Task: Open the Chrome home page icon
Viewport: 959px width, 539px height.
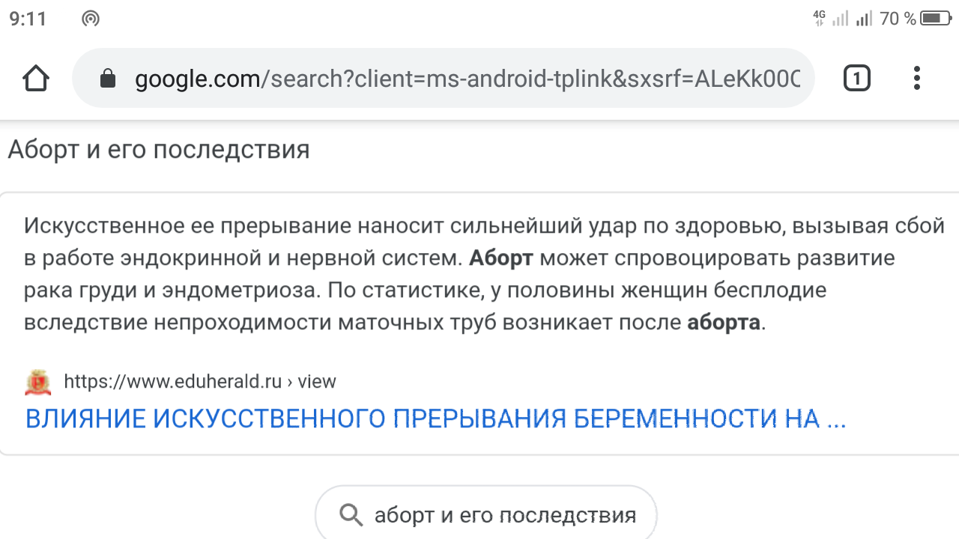Action: coord(36,79)
